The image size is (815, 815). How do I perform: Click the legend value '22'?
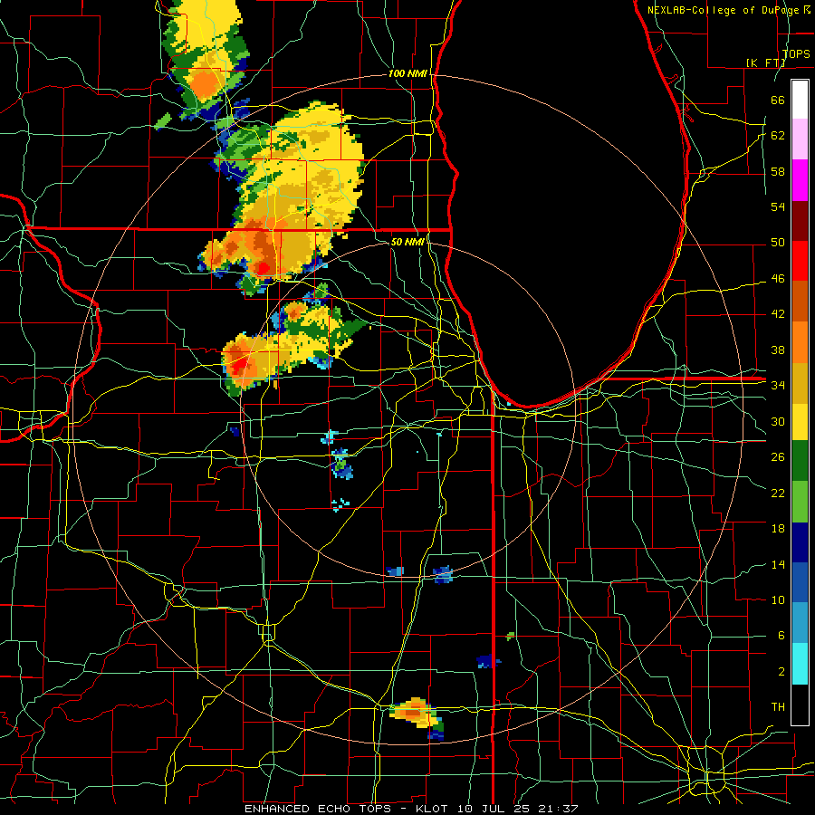pos(778,493)
